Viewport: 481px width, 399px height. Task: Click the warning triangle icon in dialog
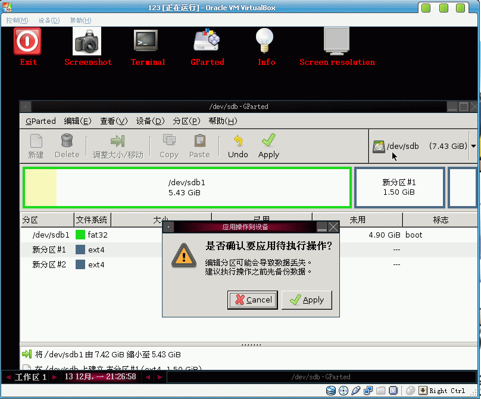coord(184,255)
